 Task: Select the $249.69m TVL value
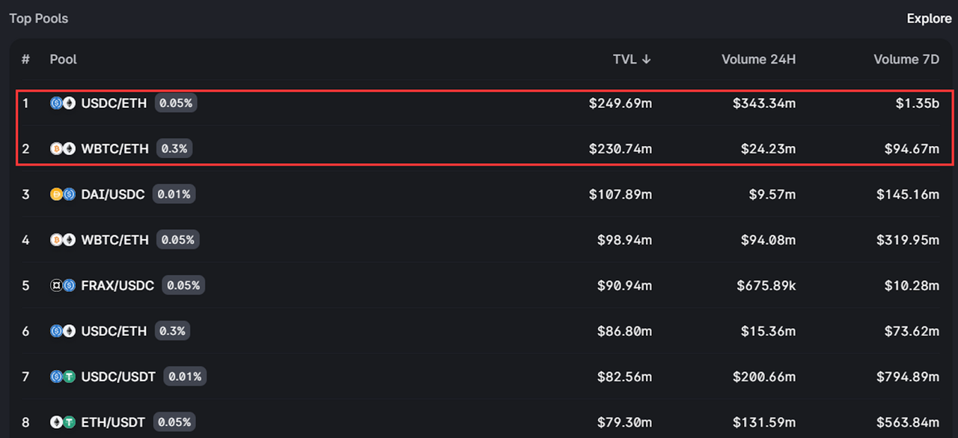(x=620, y=103)
